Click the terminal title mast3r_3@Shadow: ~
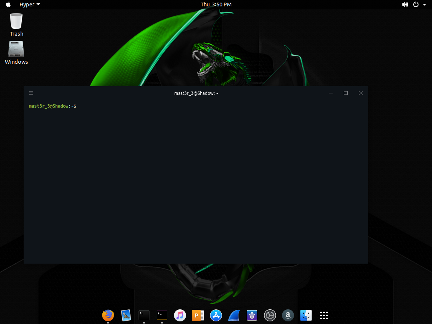Viewport: 432px width, 324px height. 196,93
